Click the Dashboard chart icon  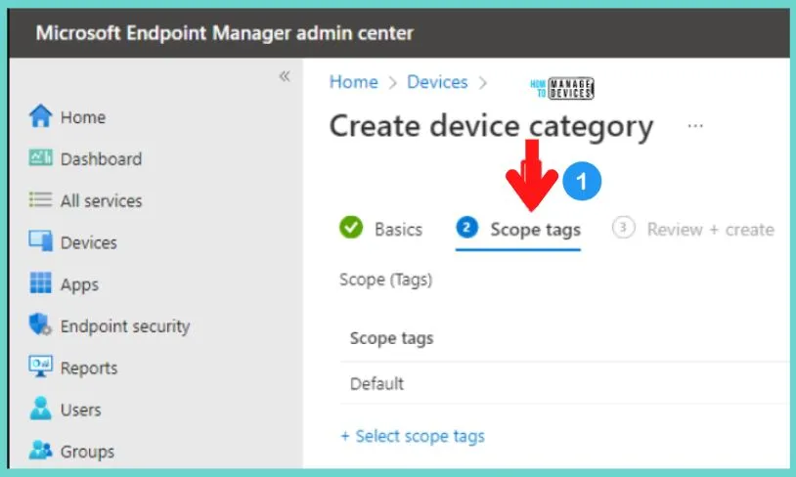[x=41, y=157]
